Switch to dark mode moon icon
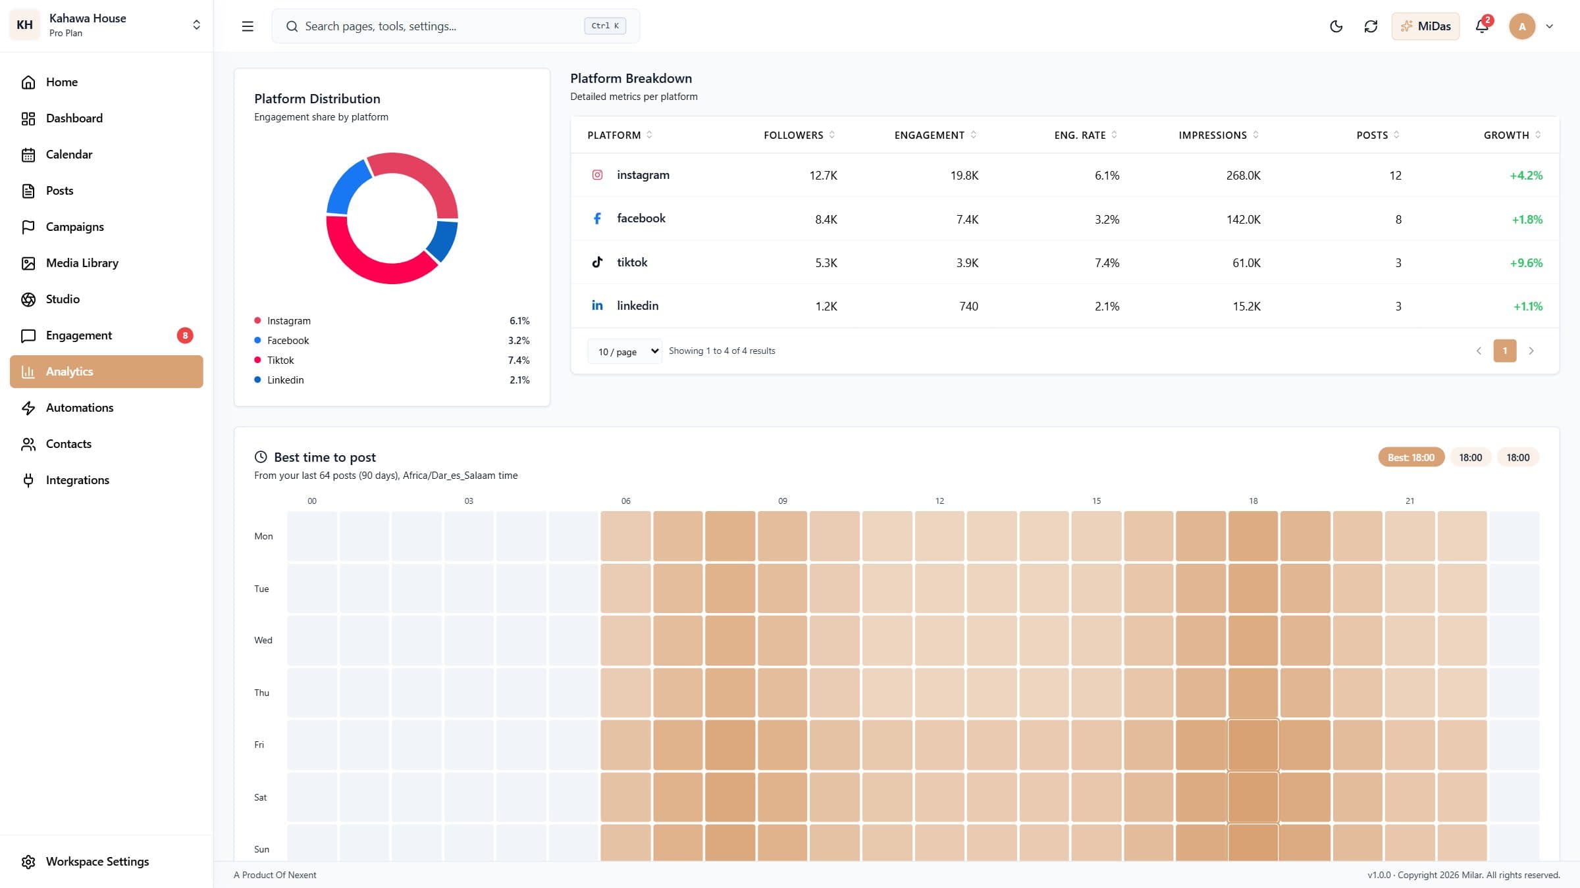This screenshot has width=1580, height=888. (1336, 26)
